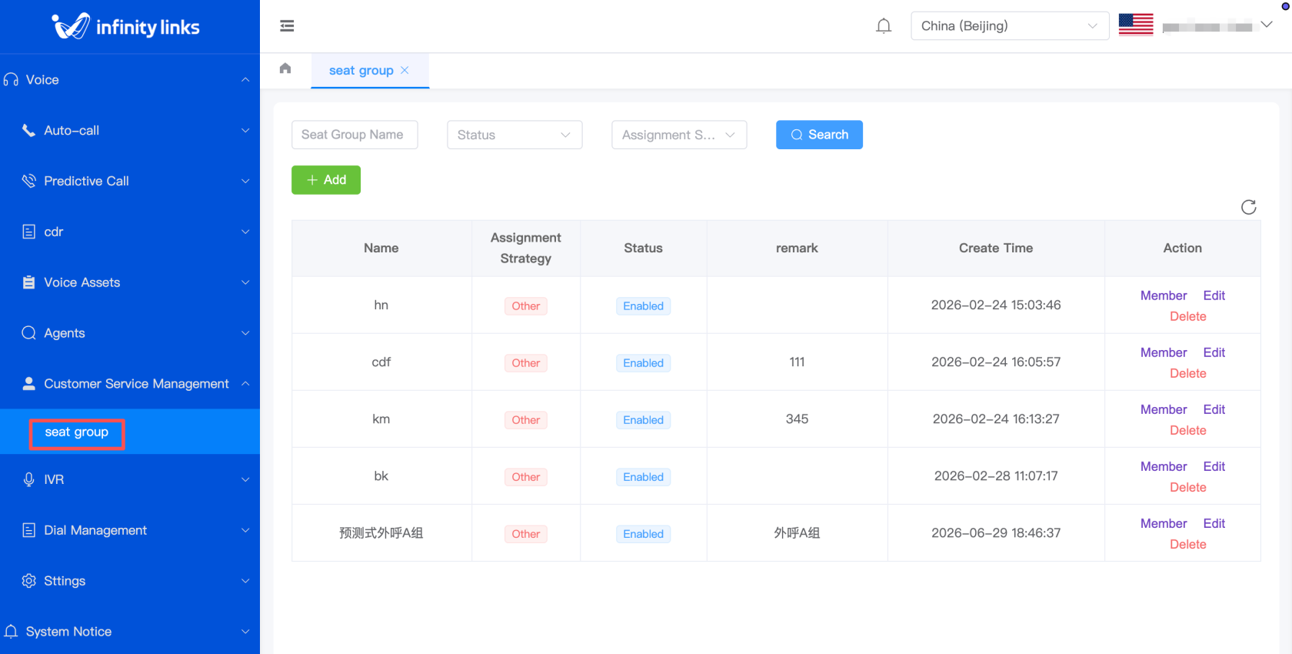Expand the Dial Management submenu
Screen dimensions: 1292x654
click(245, 530)
